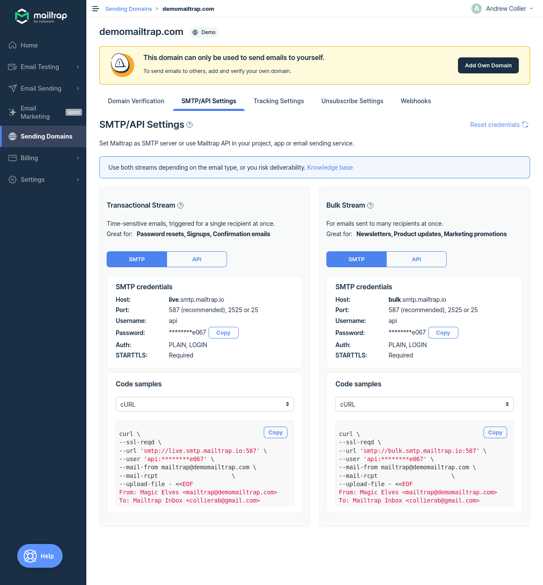The width and height of the screenshot is (543, 585).
Task: Copy the Transactional Stream SMTP password
Action: click(x=223, y=332)
